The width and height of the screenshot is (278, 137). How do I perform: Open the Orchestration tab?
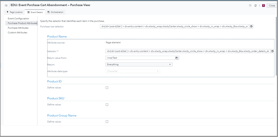pos(55,12)
